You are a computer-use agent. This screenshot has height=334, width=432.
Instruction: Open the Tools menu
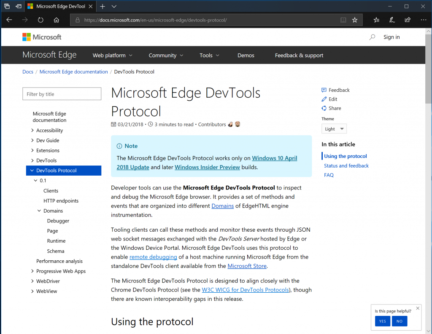pyautogui.click(x=209, y=55)
